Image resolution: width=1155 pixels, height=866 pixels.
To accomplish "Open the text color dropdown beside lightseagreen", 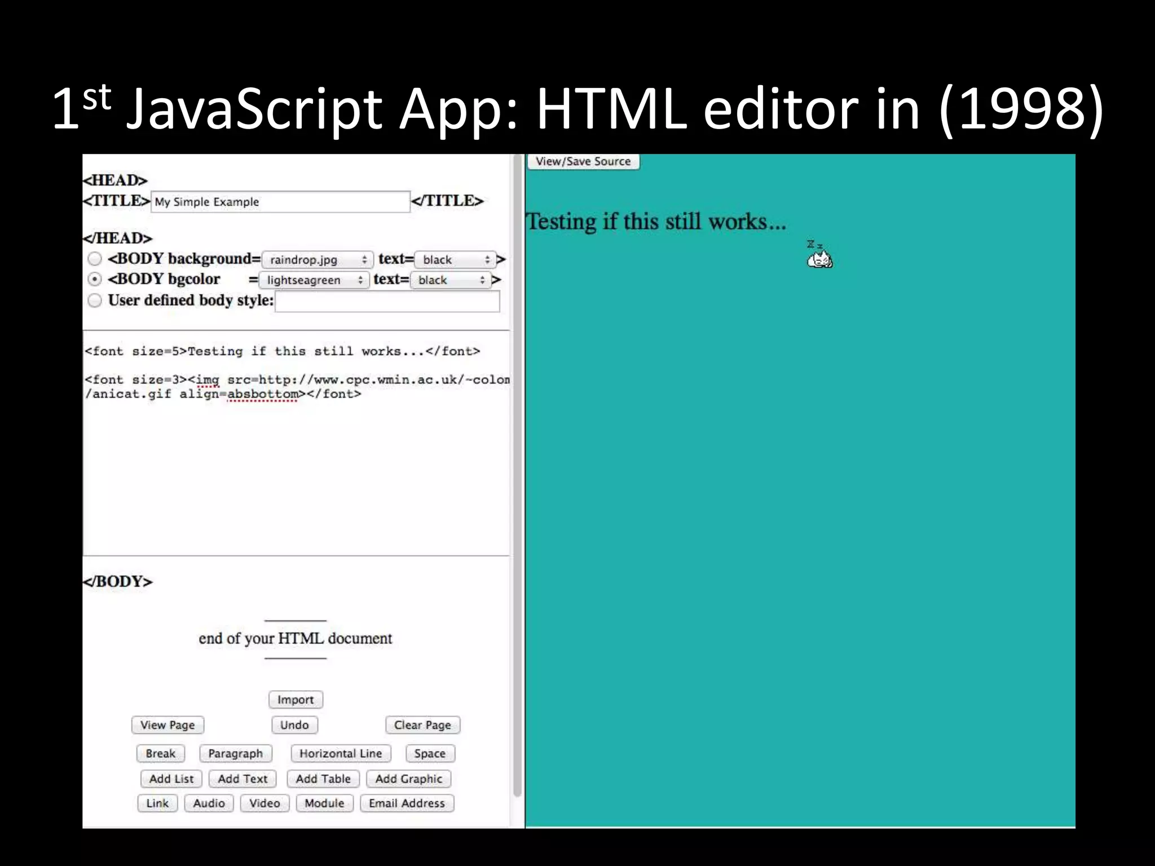I will (450, 280).
